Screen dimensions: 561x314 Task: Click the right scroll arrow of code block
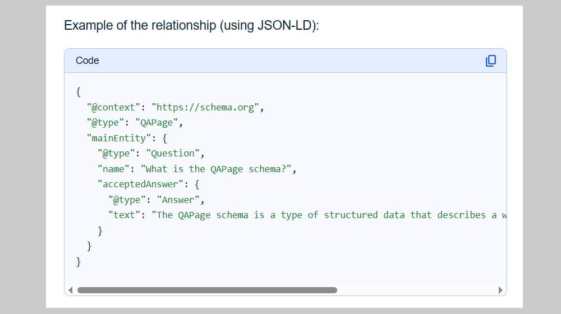pyautogui.click(x=500, y=290)
